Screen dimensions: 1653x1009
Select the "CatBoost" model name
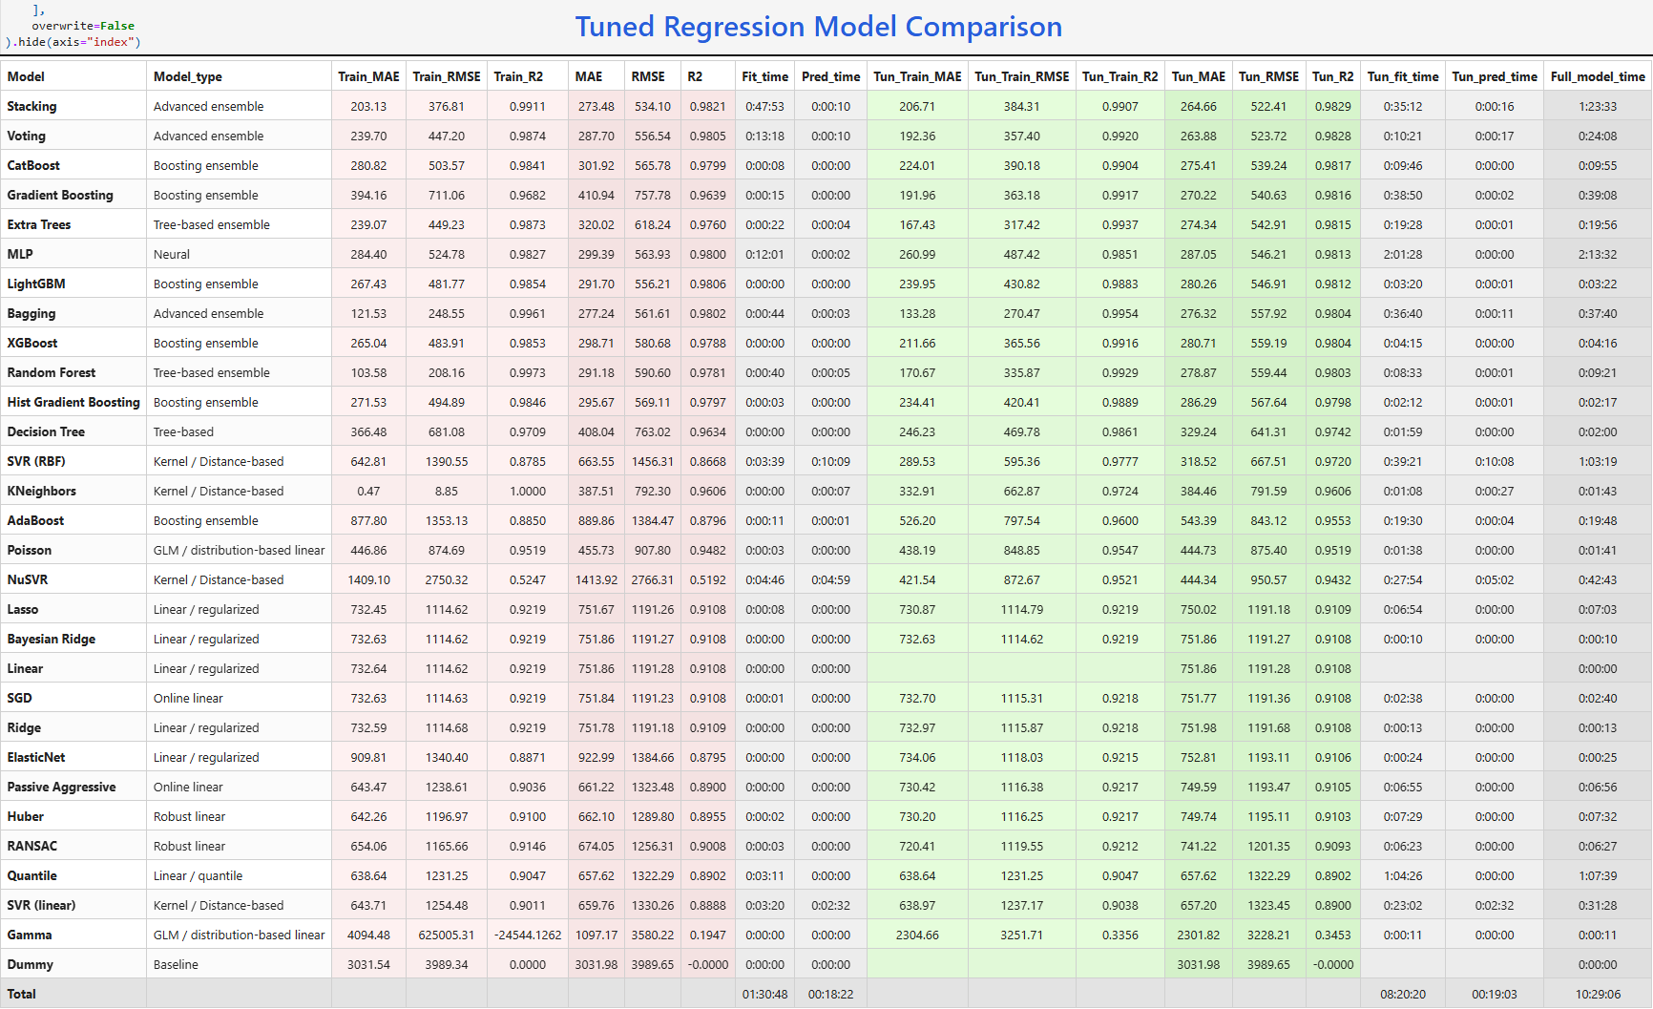pos(33,165)
